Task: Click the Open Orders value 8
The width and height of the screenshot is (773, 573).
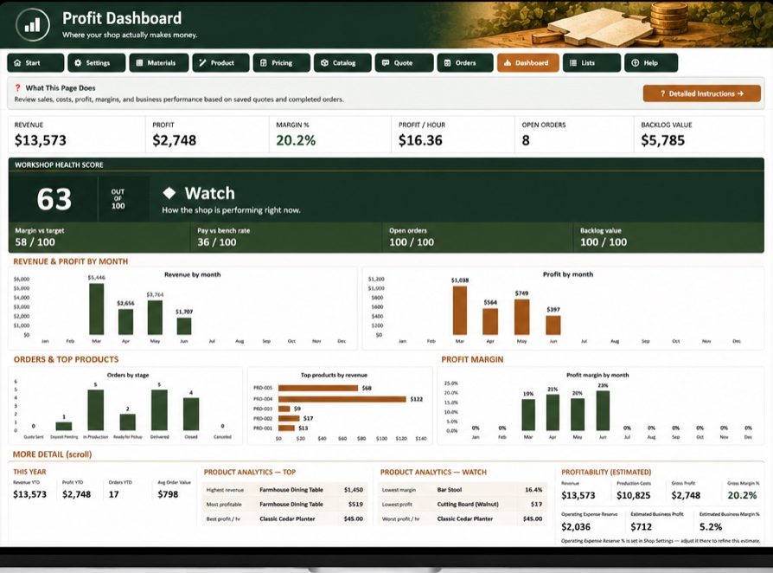Action: click(x=526, y=141)
